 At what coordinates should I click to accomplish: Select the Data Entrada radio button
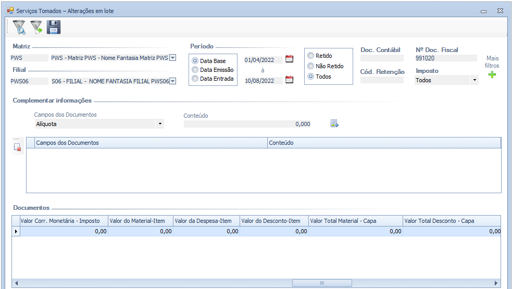tap(195, 79)
